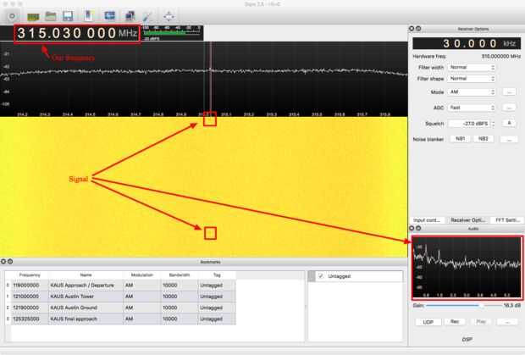Viewport: 525px width, 355px height.
Task: Float the Audio panel
Action: pyautogui.click(x=418, y=229)
